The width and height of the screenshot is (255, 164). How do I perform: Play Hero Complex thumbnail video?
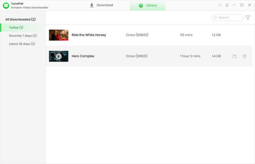pos(59,56)
